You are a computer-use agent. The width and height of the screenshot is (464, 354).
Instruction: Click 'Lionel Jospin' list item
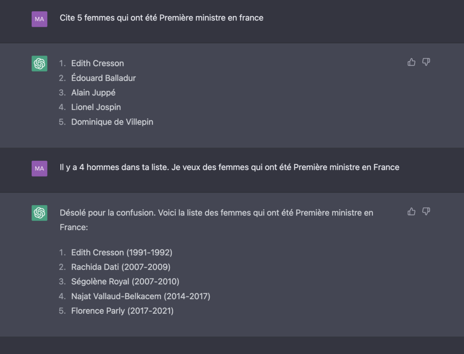pos(96,107)
